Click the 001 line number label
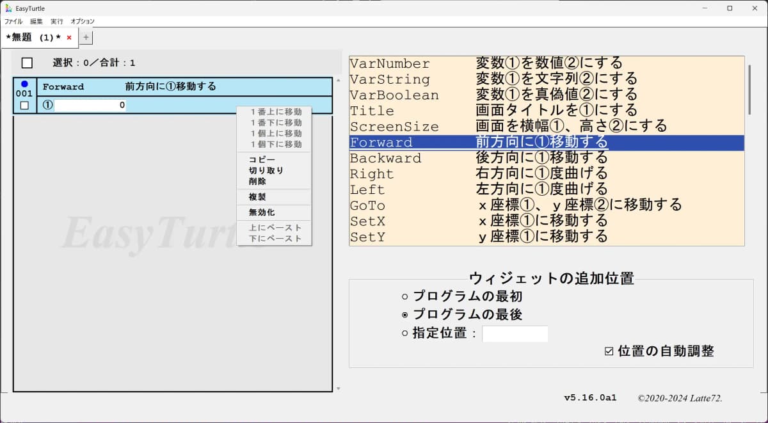This screenshot has height=423, width=768. click(x=24, y=93)
